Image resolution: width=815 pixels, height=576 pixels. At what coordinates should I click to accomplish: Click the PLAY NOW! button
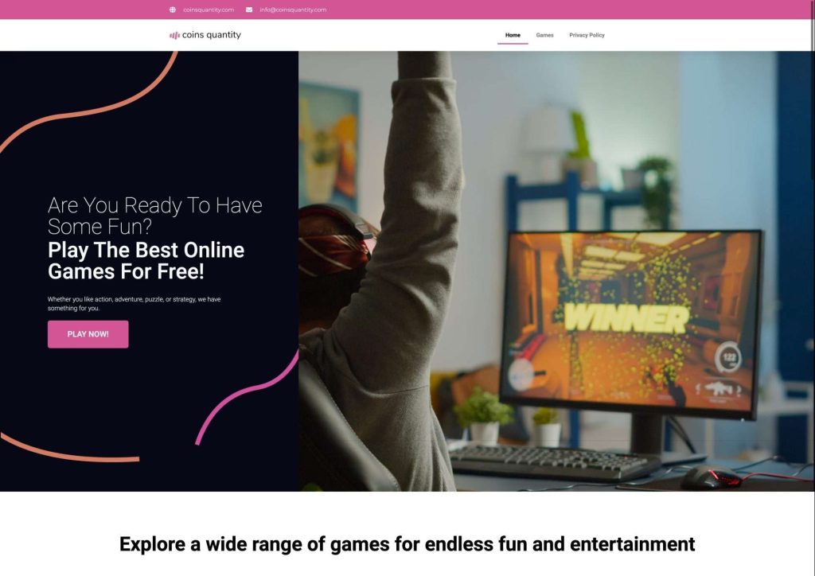coord(88,334)
